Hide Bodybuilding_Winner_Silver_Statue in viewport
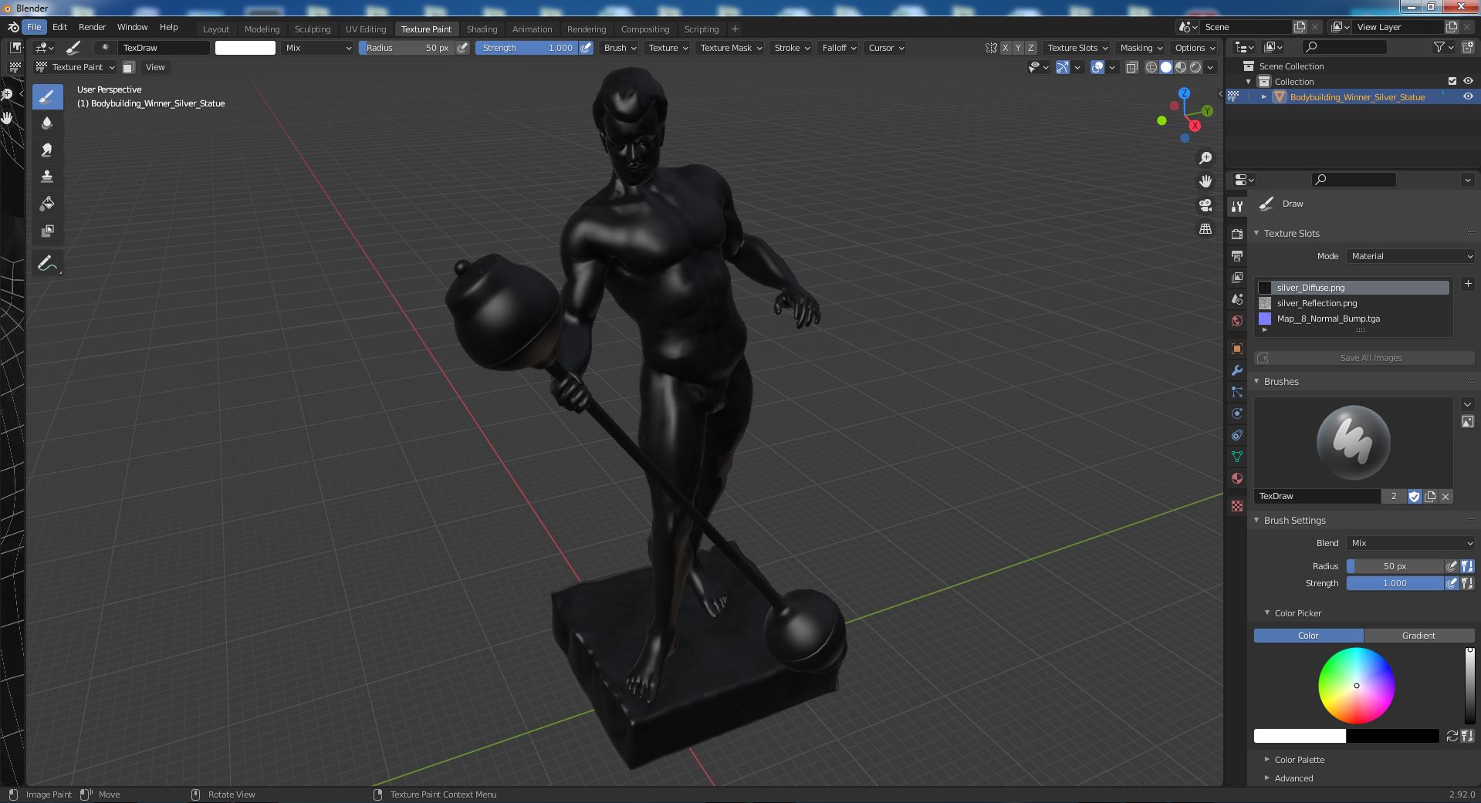The height and width of the screenshot is (803, 1481). (1468, 96)
